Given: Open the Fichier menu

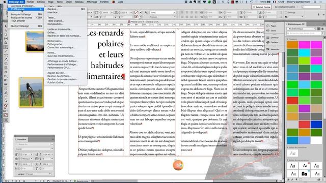Looking at the screenshot, I should (31, 2).
